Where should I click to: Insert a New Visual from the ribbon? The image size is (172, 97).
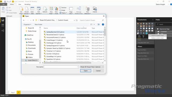(56, 10)
